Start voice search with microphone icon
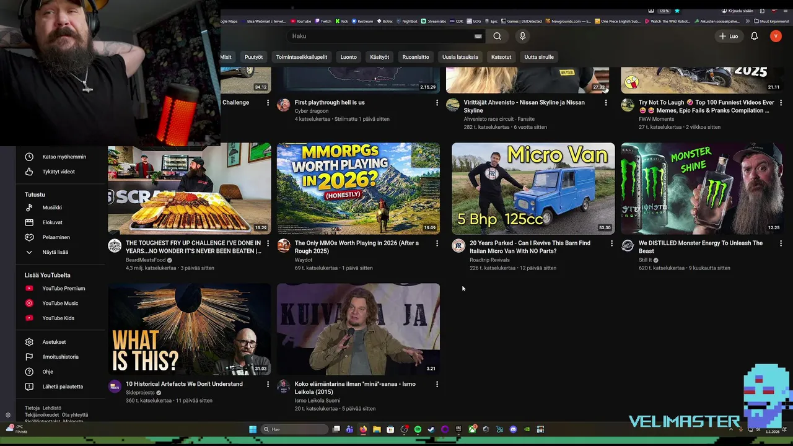The image size is (793, 446). click(x=522, y=36)
